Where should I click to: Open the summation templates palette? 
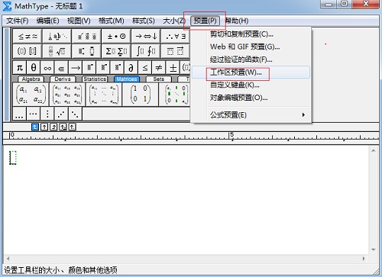click(x=116, y=51)
